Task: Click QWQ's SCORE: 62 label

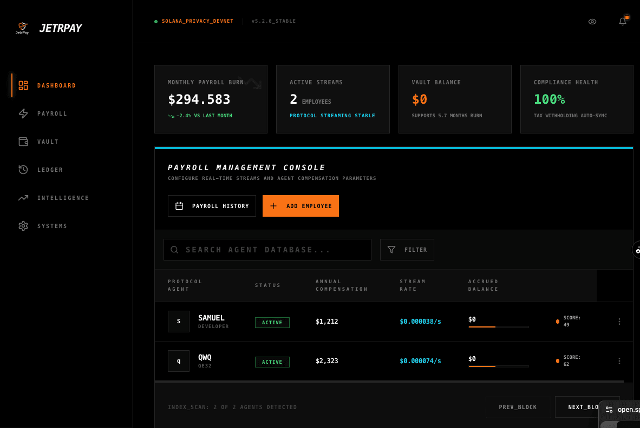Action: point(572,361)
